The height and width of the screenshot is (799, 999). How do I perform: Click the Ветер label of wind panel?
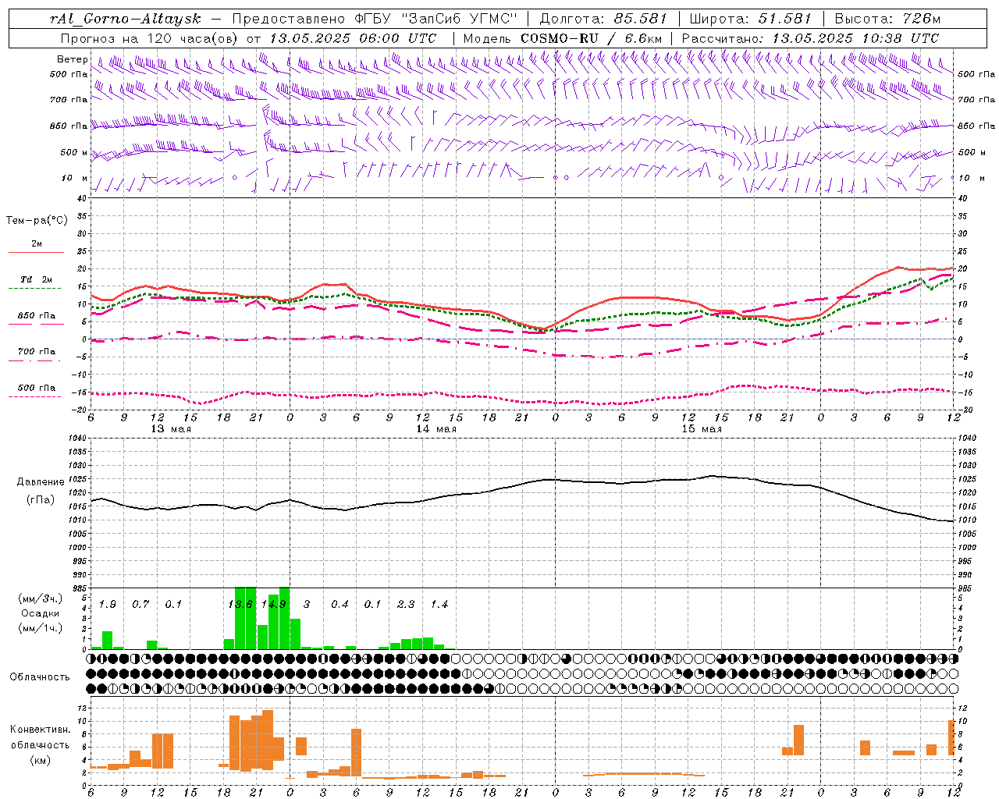[72, 59]
